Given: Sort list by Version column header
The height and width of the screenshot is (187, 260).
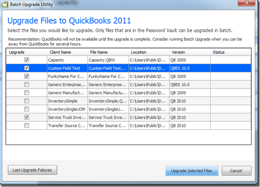Looking at the screenshot, I should [190, 52].
